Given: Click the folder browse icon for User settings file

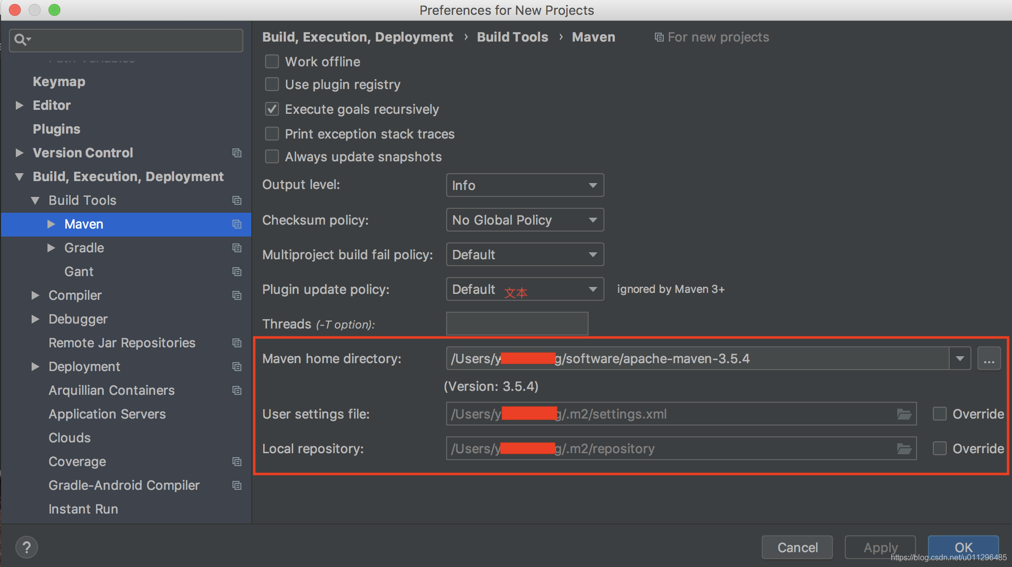Looking at the screenshot, I should pyautogui.click(x=904, y=414).
